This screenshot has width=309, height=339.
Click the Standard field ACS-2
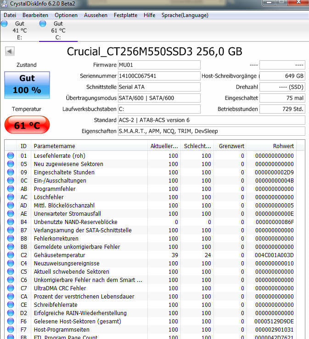(212, 120)
